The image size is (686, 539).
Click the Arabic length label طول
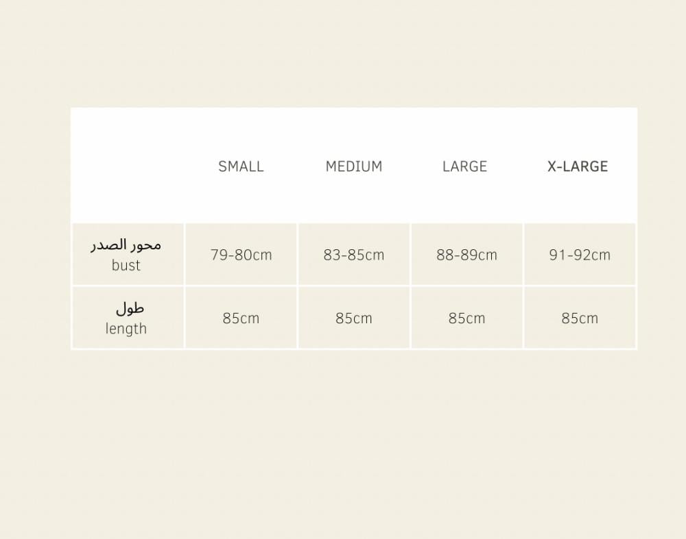pyautogui.click(x=130, y=308)
